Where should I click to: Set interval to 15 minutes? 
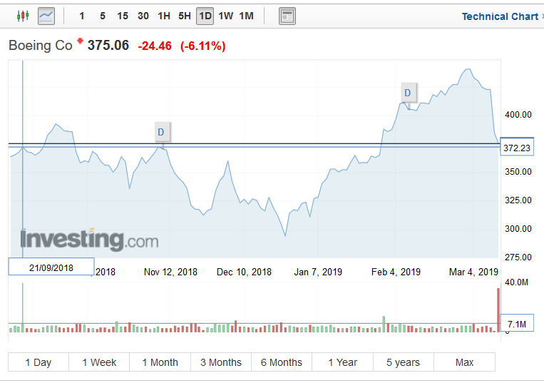[x=123, y=16]
